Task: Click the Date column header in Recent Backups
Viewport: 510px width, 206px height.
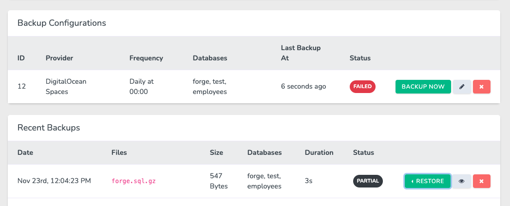Action: point(25,152)
